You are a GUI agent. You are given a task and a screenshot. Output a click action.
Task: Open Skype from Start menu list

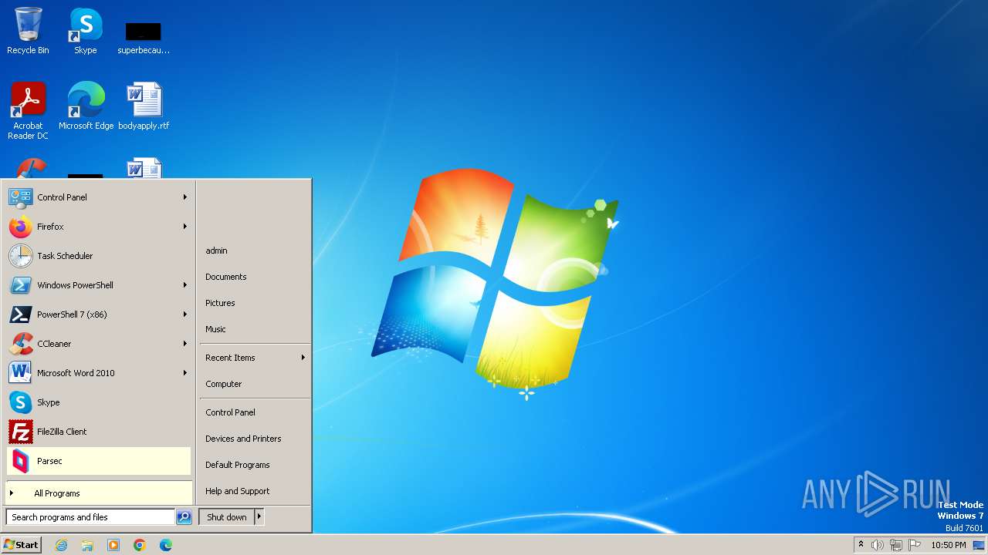(99, 402)
